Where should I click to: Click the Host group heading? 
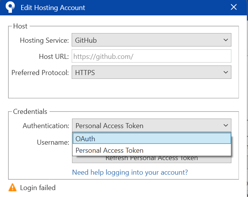tap(20, 26)
